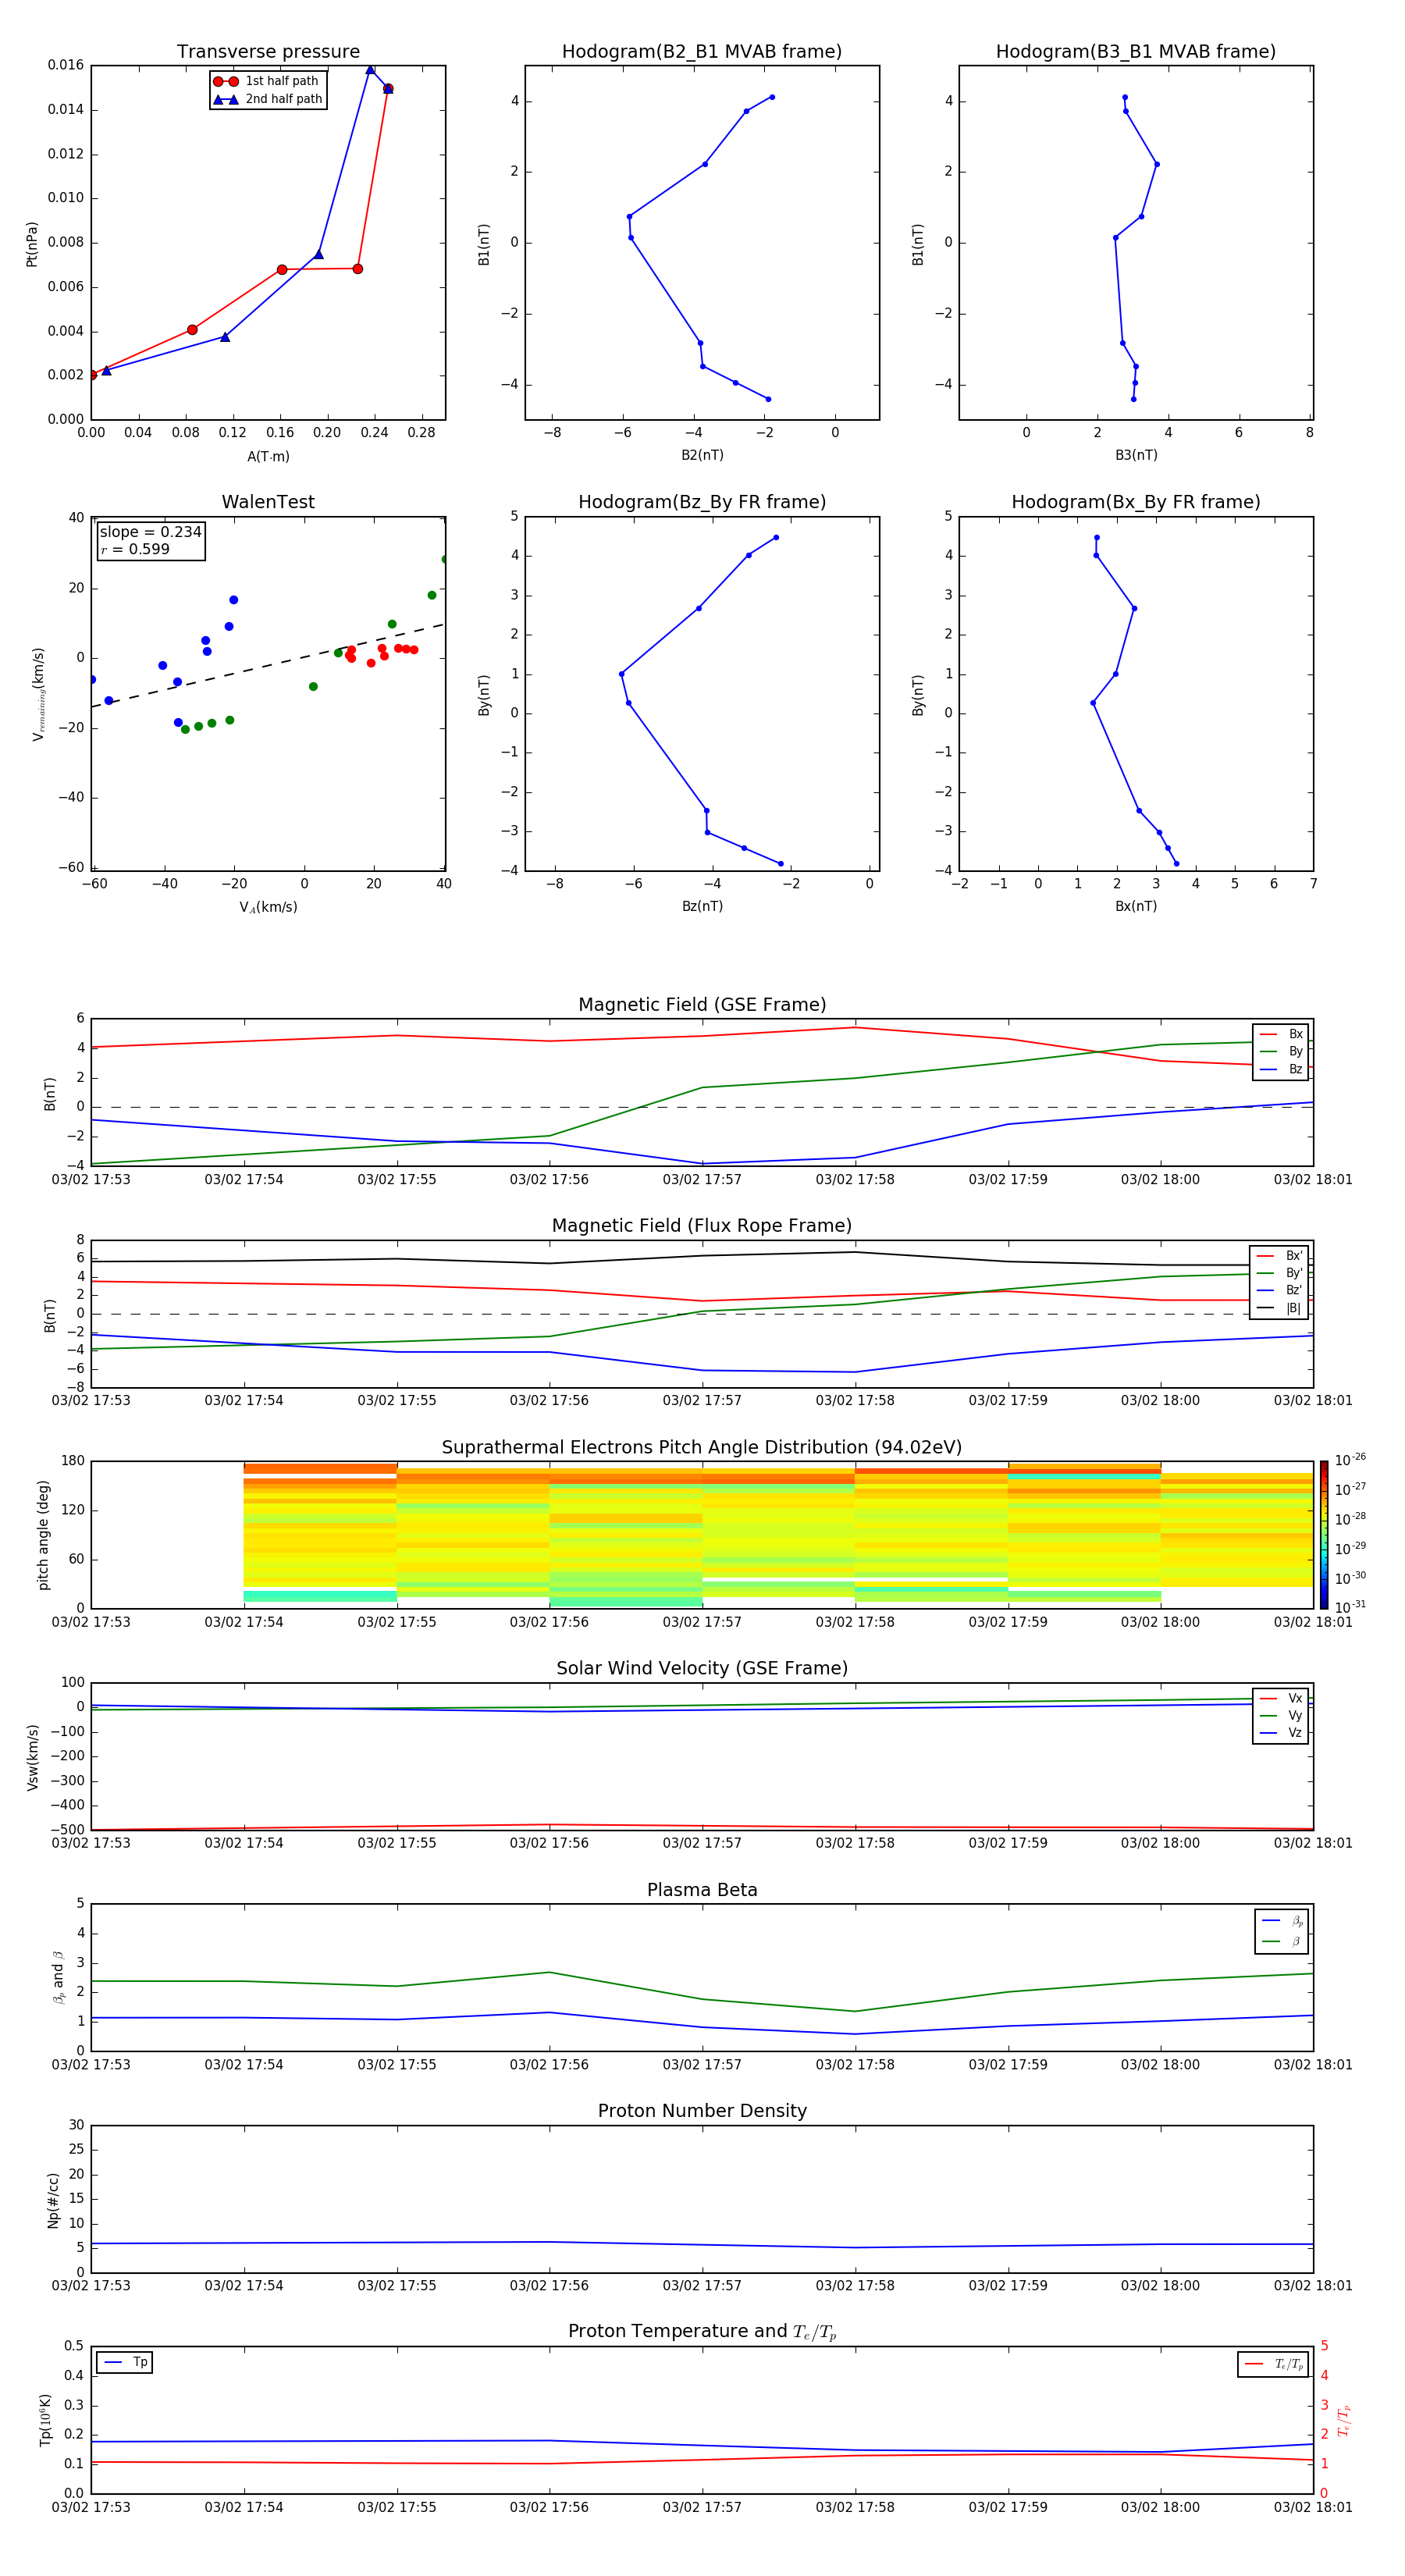The width and height of the screenshot is (1405, 2576).
Task: Select the "Bz(nT)" hodogram x-axis label
Action: click(702, 906)
